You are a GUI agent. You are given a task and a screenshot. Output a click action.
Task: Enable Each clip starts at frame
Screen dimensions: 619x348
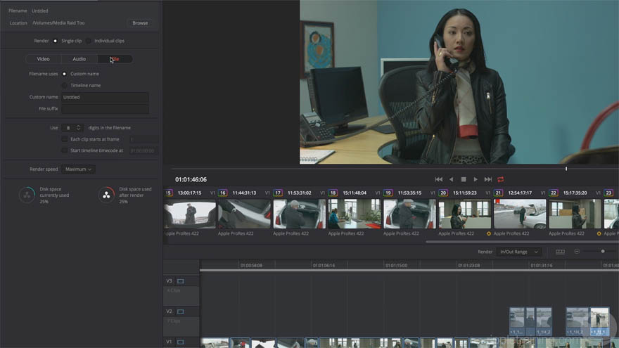(x=64, y=139)
